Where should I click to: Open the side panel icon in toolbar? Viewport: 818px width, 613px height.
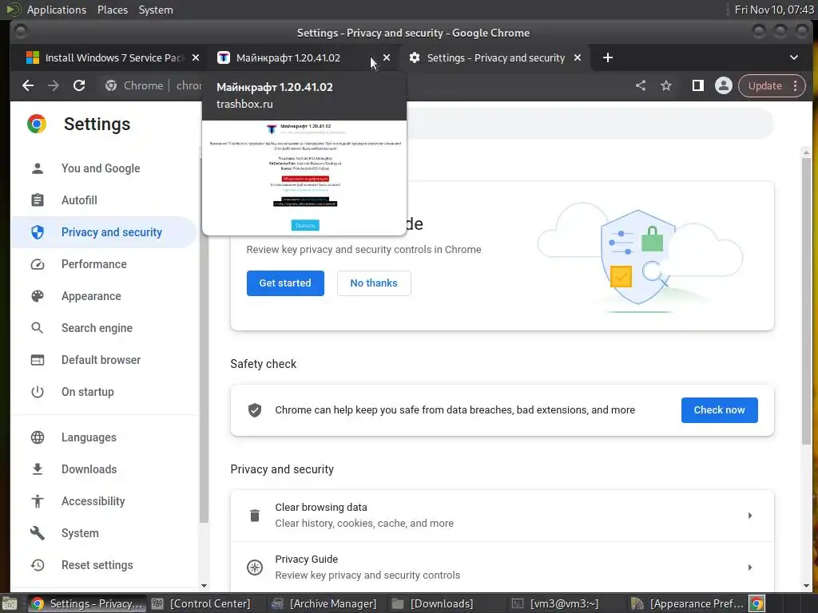pyautogui.click(x=697, y=85)
